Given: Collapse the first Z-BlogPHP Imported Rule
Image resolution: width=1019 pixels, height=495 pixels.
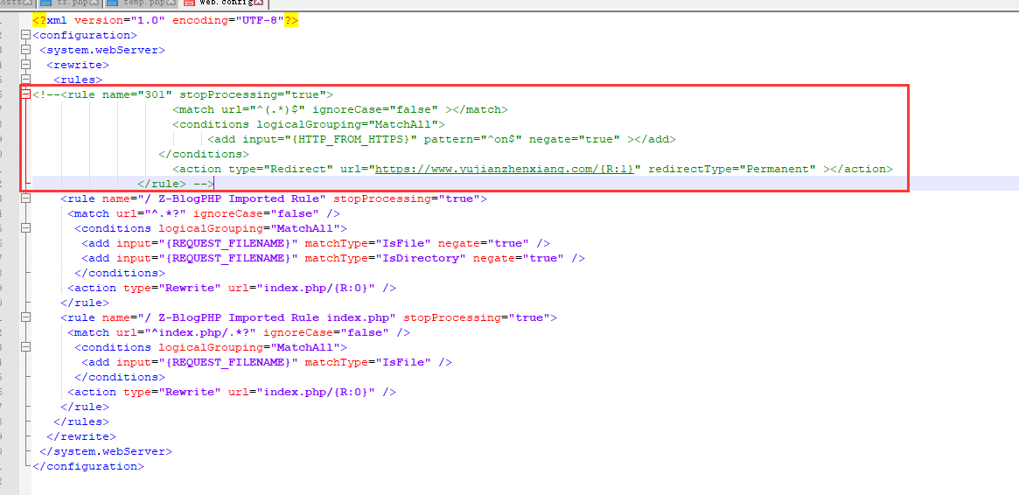Looking at the screenshot, I should coord(26,199).
